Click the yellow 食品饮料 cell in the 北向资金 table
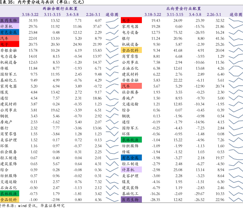The width and height of the screenshot is (243, 210). 131,50
